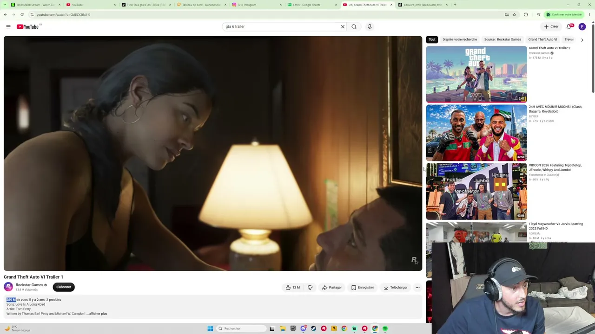Dislike the video with thumbs down

[x=310, y=288]
